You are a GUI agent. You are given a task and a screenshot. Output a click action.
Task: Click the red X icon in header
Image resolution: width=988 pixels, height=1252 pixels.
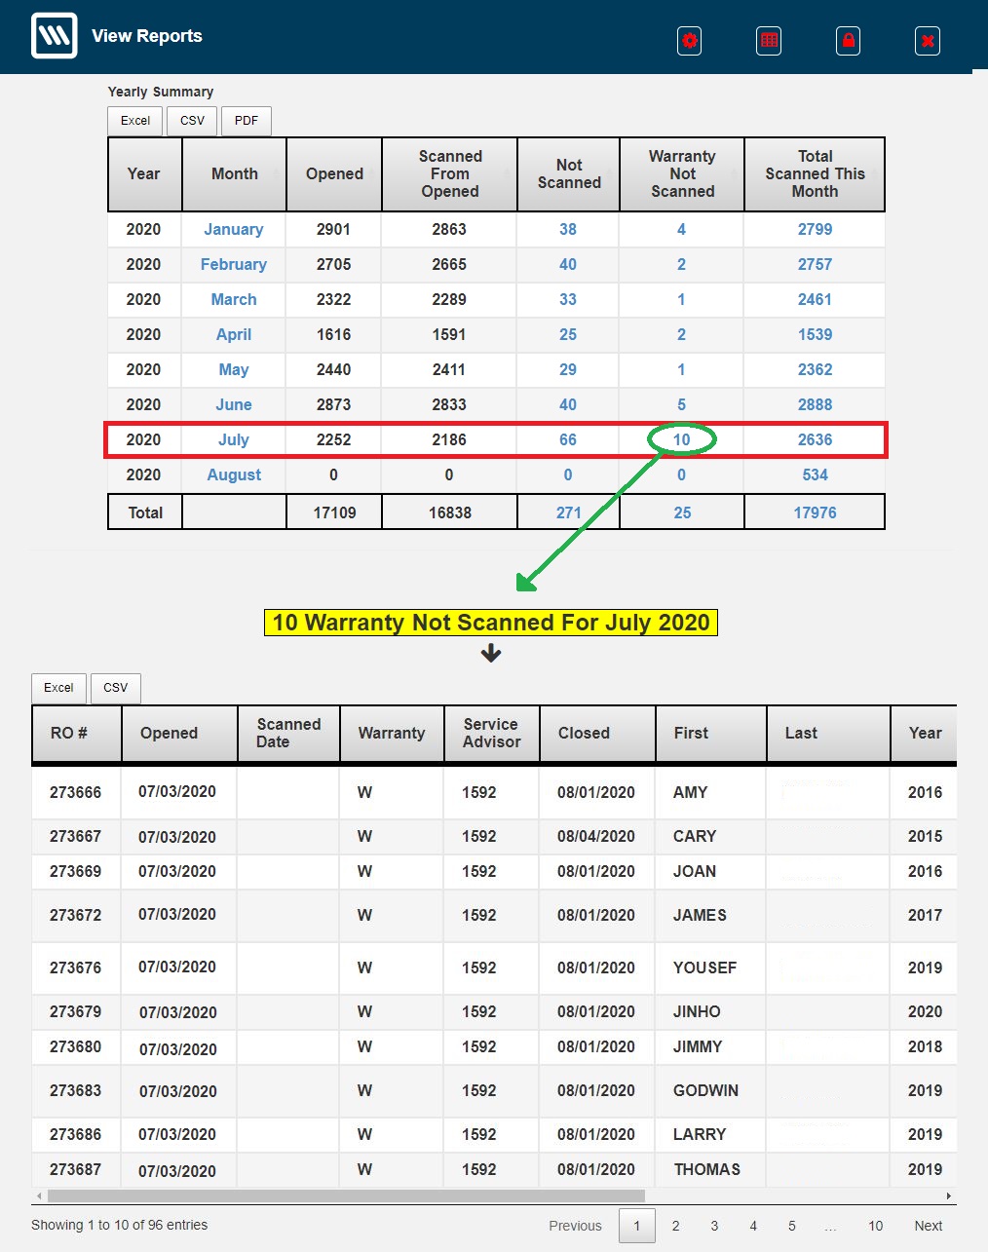928,41
